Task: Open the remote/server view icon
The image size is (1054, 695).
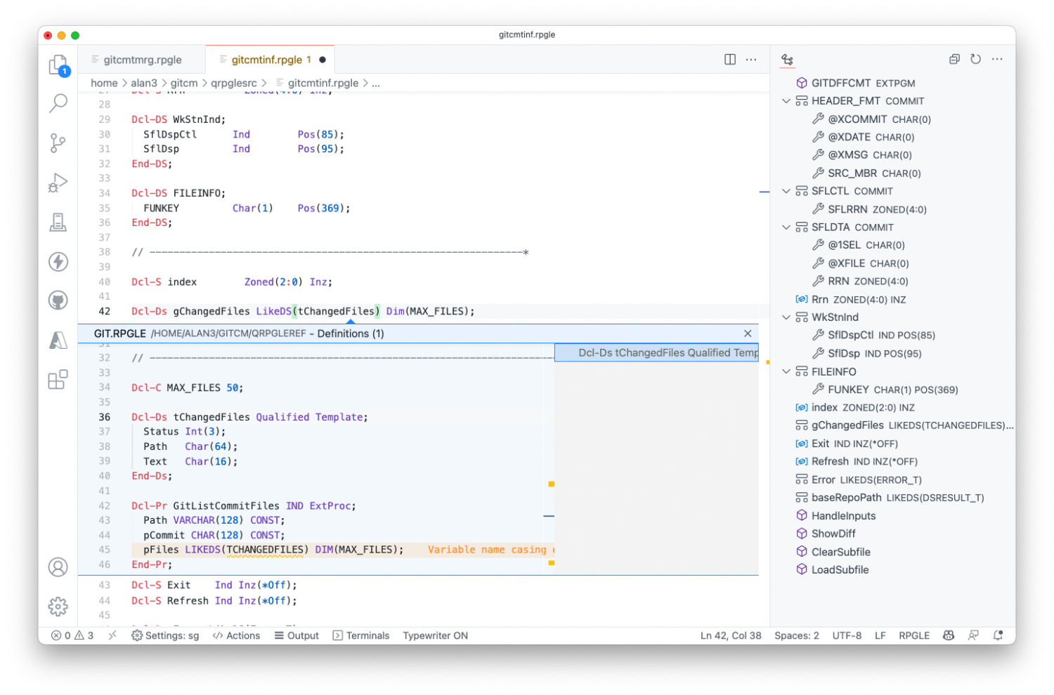Action: pos(58,221)
